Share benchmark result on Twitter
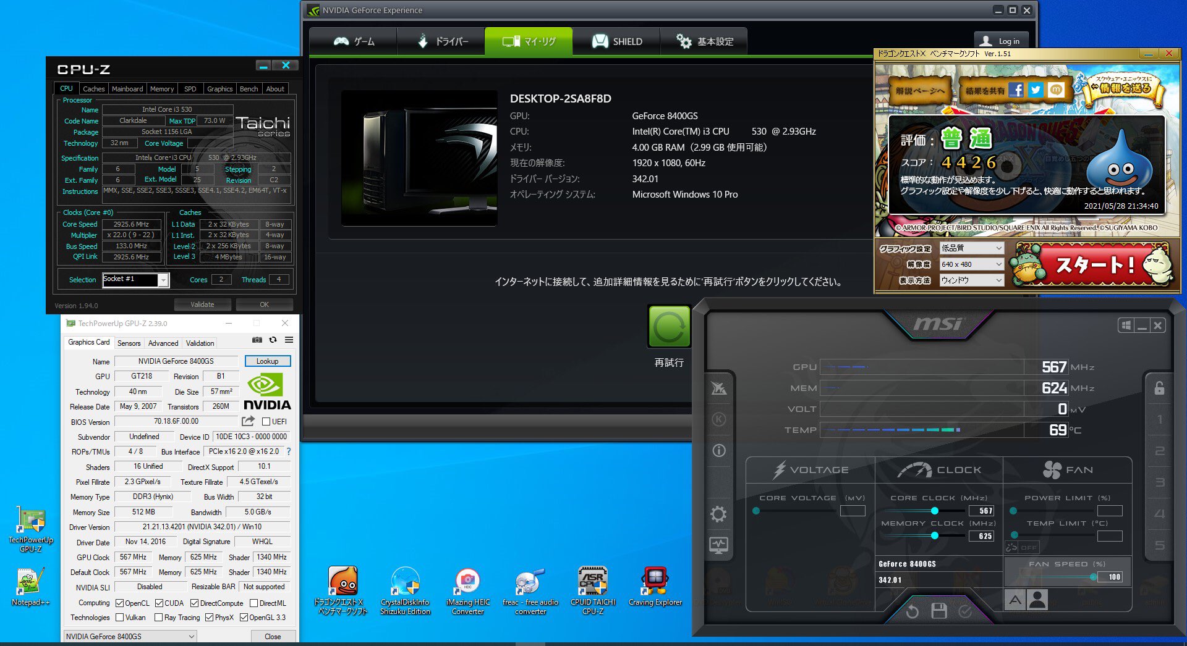Viewport: 1187px width, 646px height. [x=1036, y=90]
